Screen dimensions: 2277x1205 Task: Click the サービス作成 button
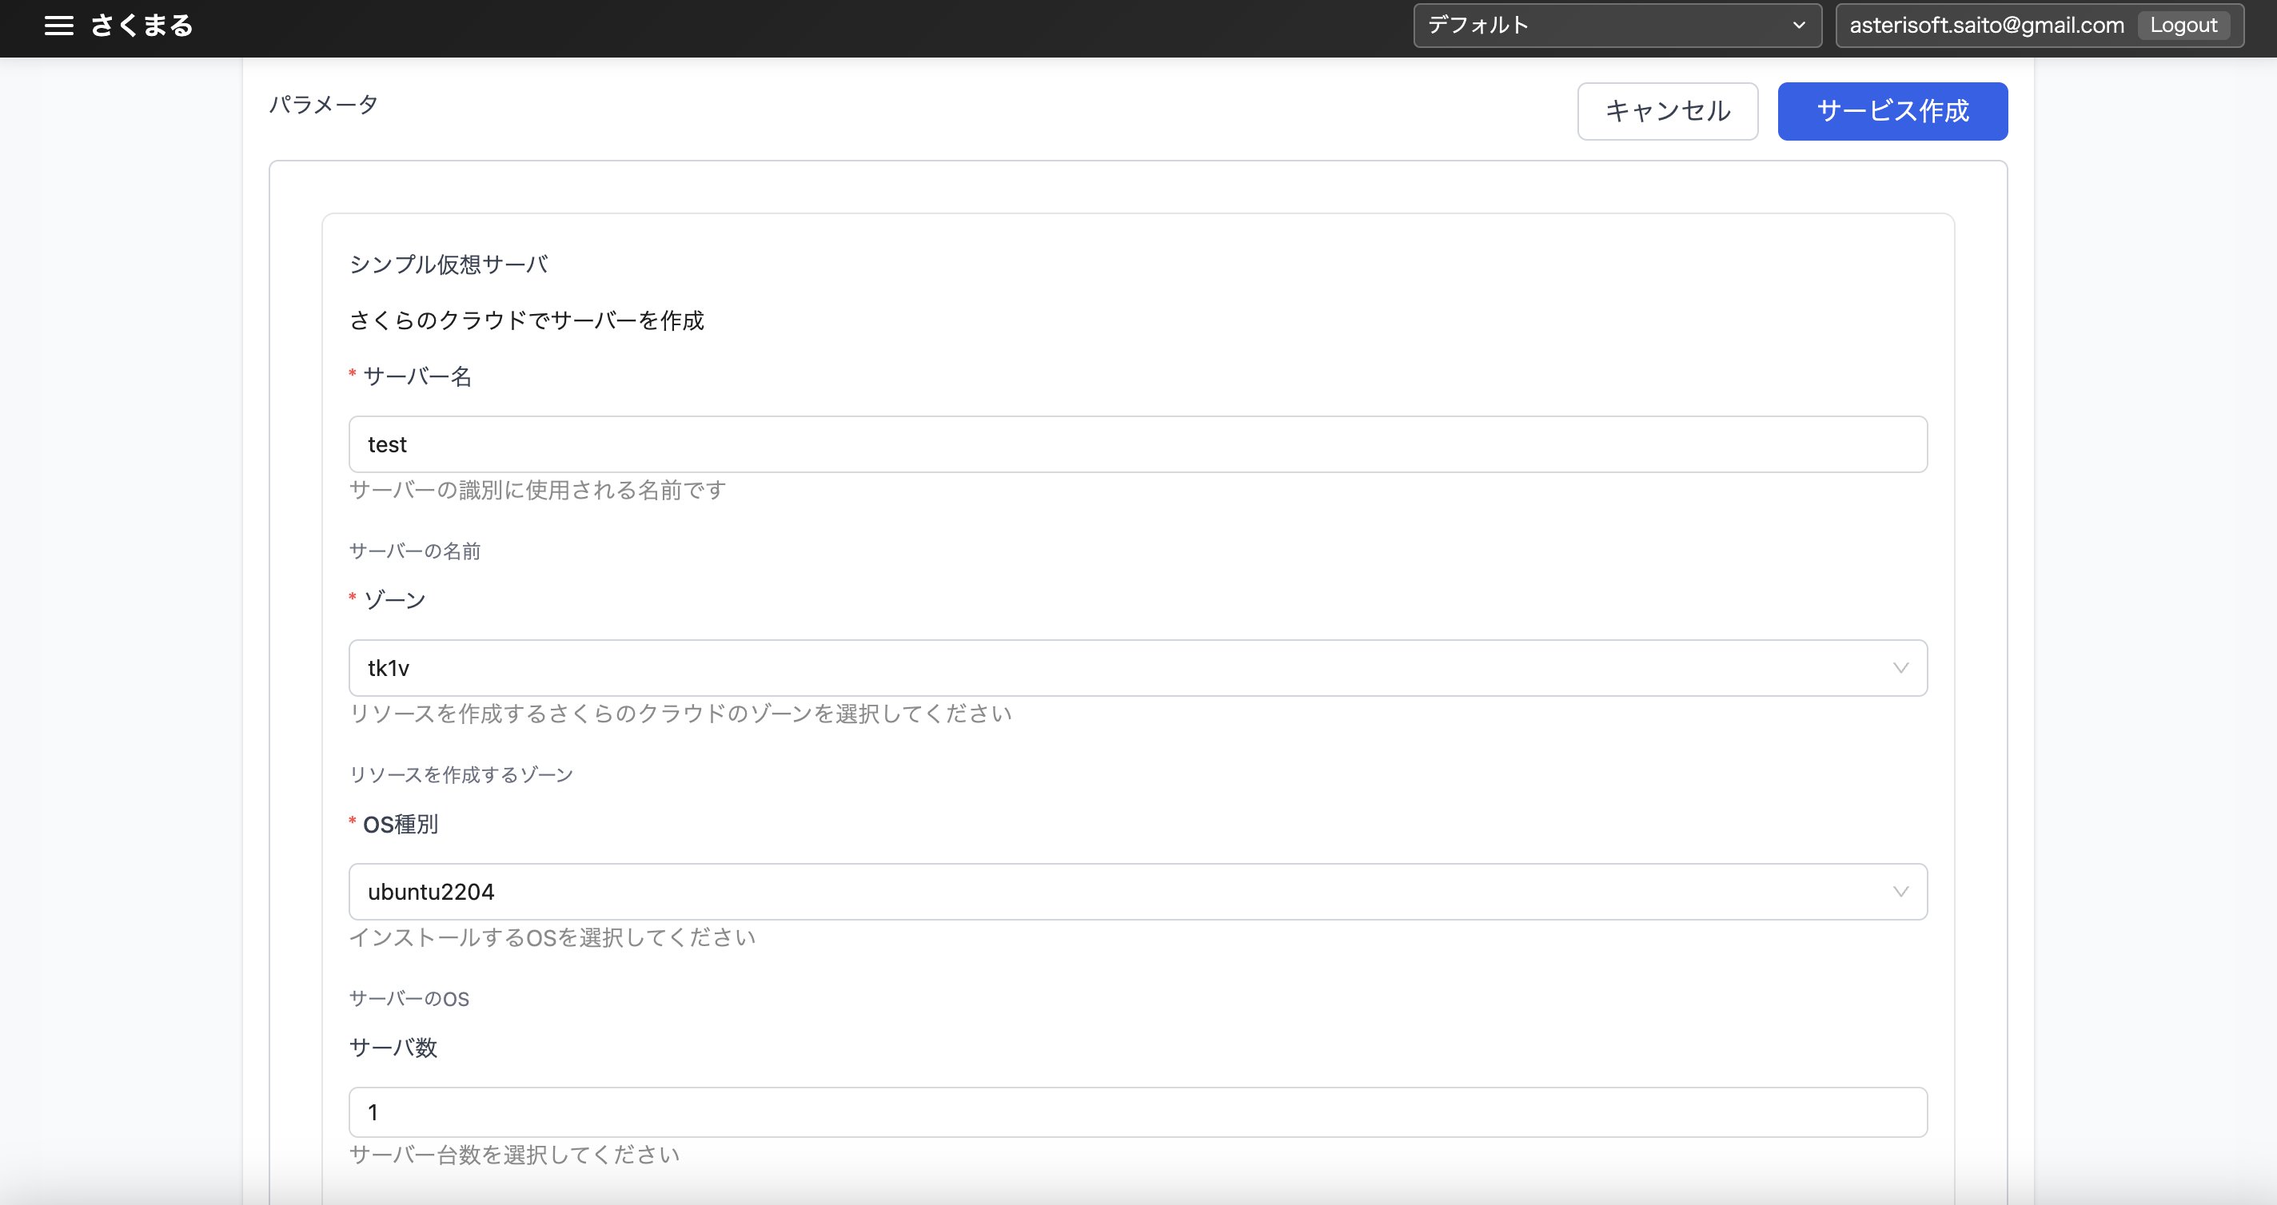point(1892,111)
